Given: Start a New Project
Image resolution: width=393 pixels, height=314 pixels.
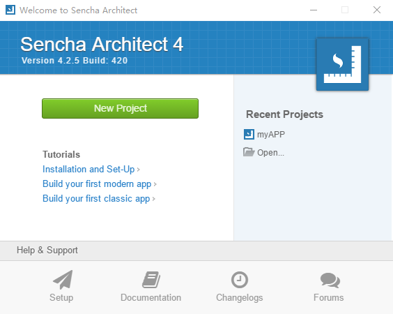Looking at the screenshot, I should pos(120,108).
